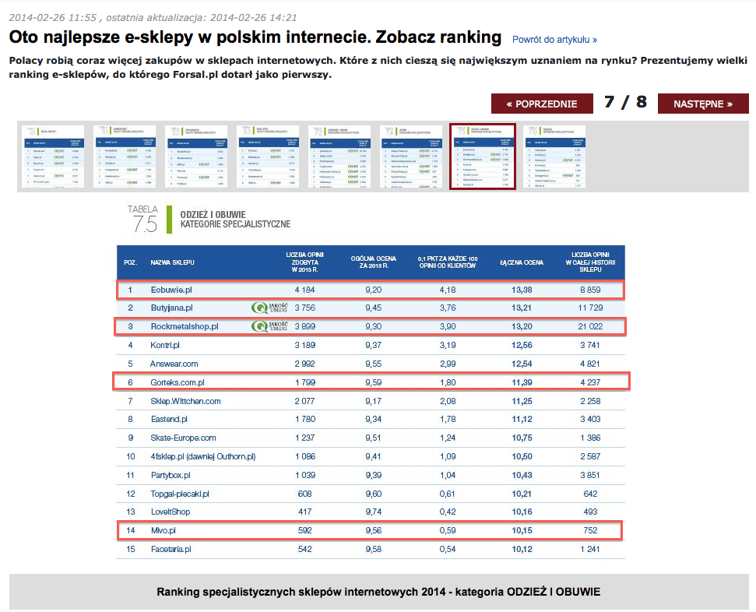Click Facetaria.pl historical opinions value 1 241

tap(590, 549)
